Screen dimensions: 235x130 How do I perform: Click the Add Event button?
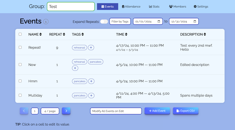157,111
